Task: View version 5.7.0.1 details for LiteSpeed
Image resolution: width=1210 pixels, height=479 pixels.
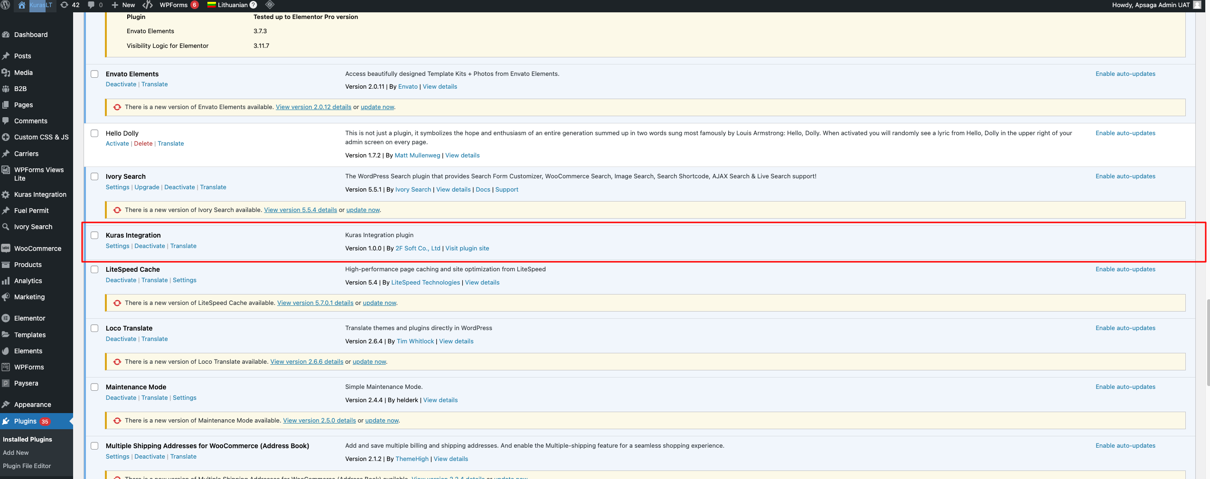Action: (x=315, y=303)
